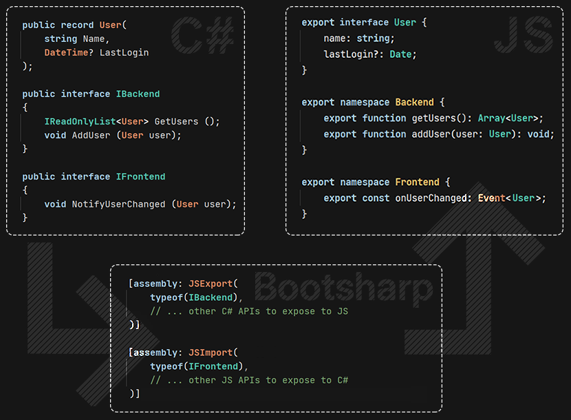Screen dimensions: 571x420
Task: Click the 'export function addUser(user: User): void;' line
Action: pyautogui.click(x=439, y=134)
